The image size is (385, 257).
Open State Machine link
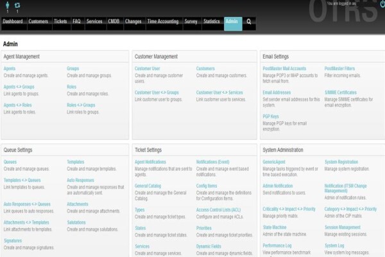[275, 227]
